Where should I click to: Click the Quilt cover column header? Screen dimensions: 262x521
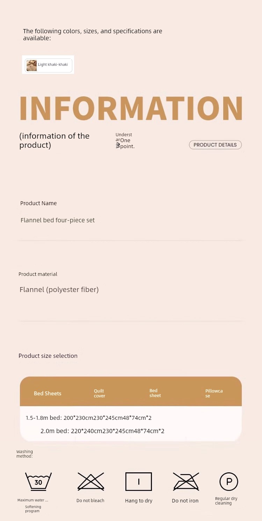pos(99,393)
